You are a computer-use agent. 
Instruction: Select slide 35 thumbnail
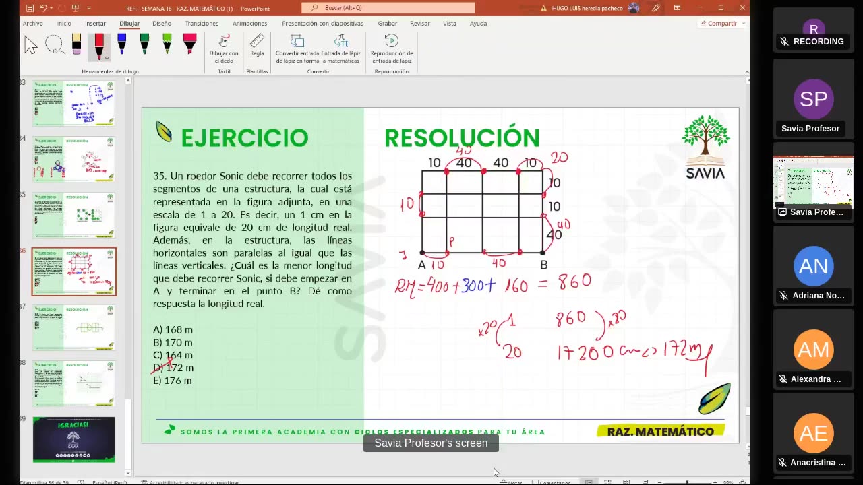(x=73, y=215)
